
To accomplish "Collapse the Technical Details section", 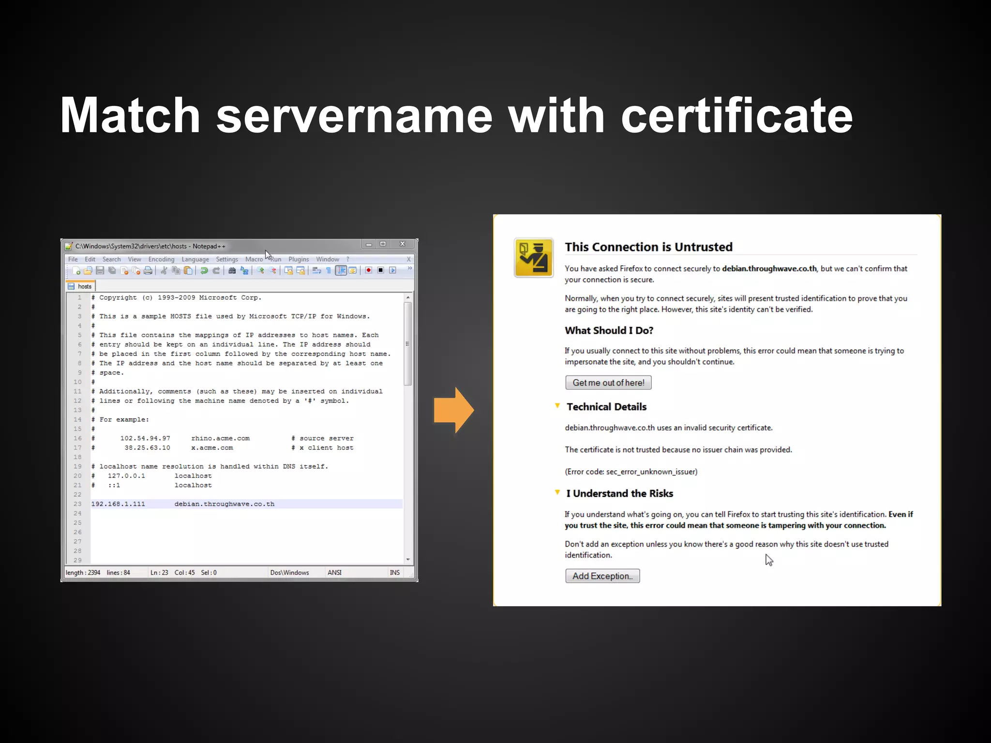I will coord(557,406).
